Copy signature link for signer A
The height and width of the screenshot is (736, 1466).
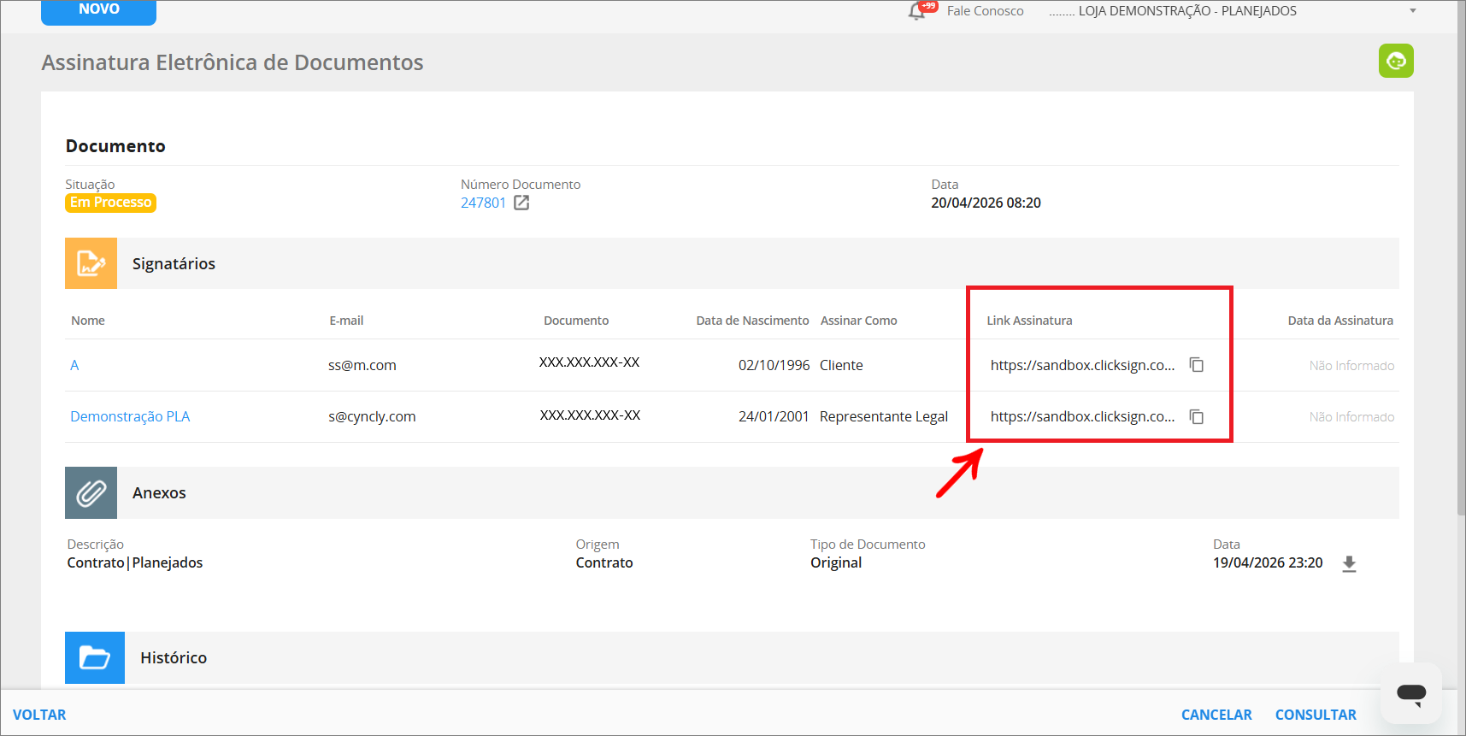click(1197, 365)
